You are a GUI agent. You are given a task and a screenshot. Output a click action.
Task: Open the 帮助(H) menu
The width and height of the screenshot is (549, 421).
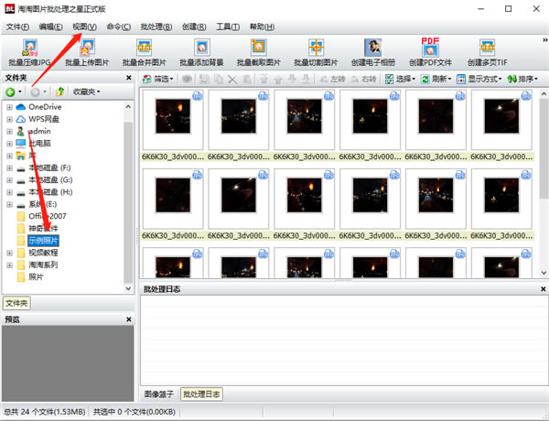pos(262,27)
